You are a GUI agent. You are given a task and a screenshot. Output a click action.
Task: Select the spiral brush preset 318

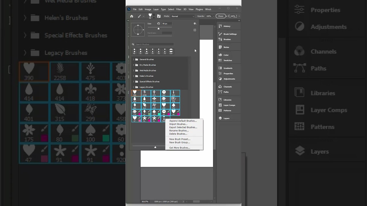pyautogui.click(x=175, y=99)
